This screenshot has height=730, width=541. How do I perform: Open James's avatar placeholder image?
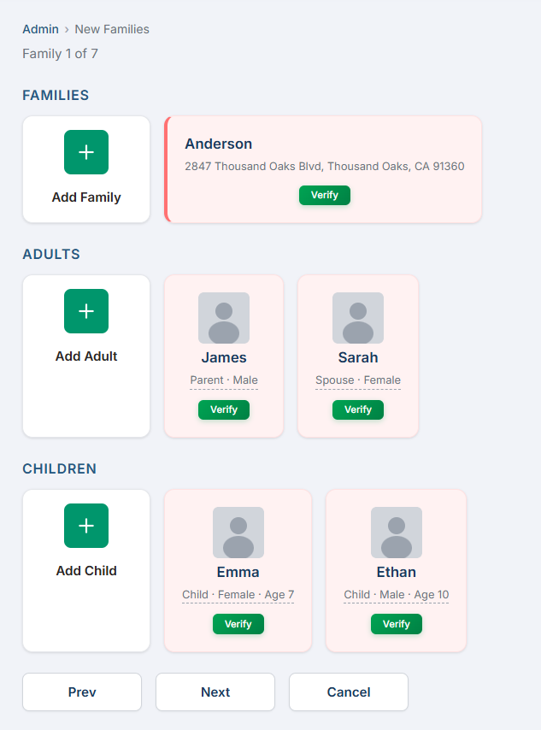[x=223, y=317]
